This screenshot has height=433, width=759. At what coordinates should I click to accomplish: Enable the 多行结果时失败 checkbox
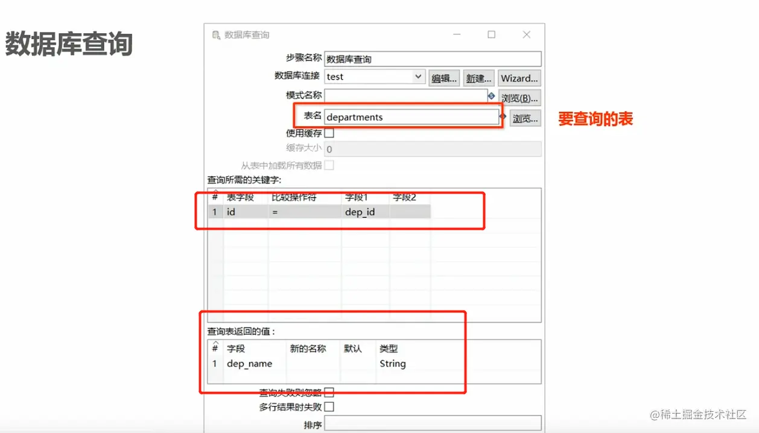[329, 407]
